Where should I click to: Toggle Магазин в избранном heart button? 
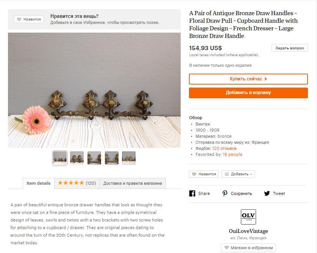(248, 248)
